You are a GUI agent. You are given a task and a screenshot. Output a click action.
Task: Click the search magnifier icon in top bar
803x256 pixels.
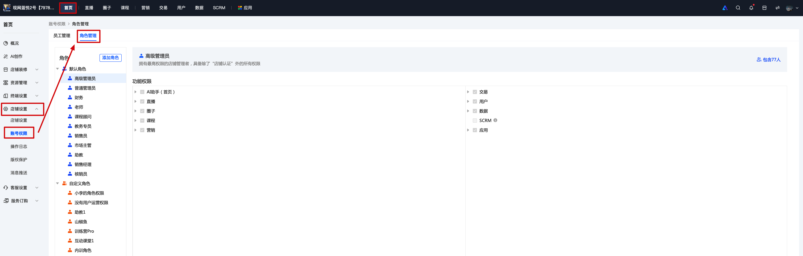(738, 8)
